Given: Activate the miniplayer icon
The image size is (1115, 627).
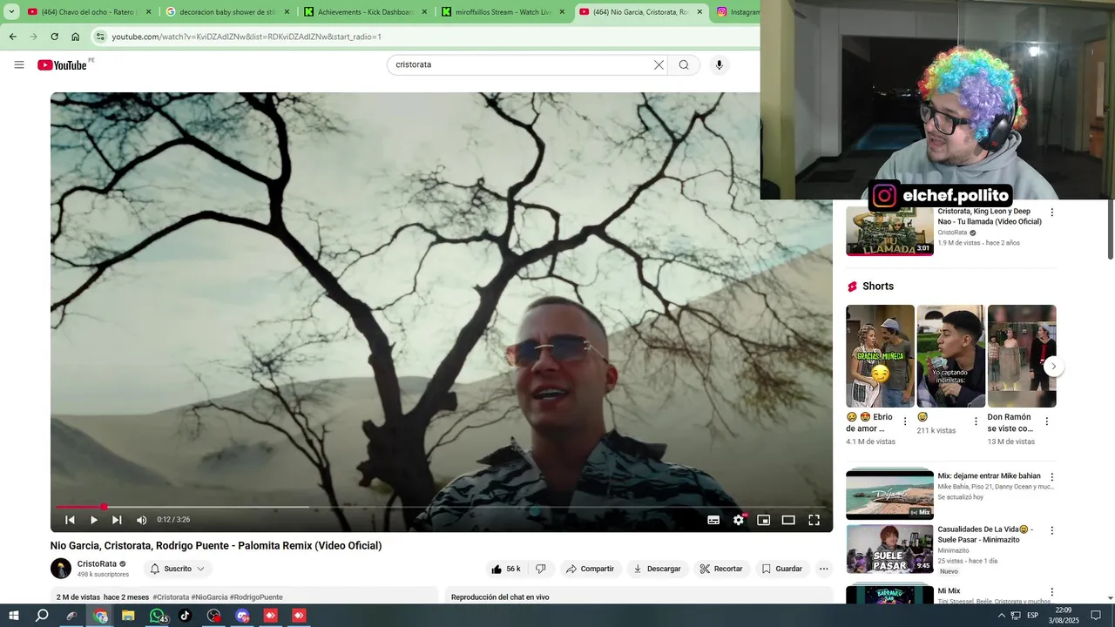Looking at the screenshot, I should 763,520.
